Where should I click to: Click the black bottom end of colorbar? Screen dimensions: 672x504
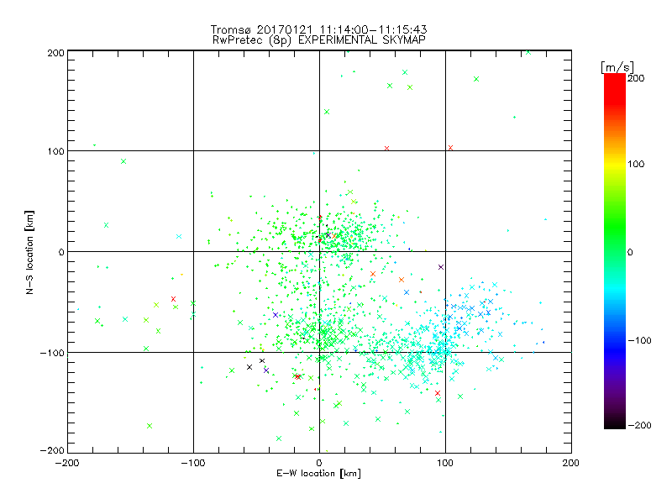(x=615, y=424)
